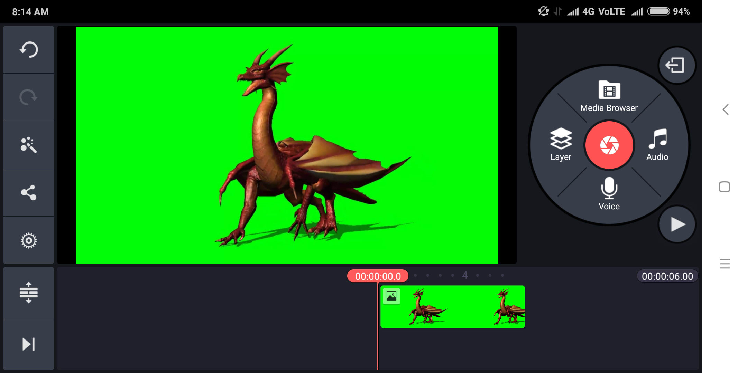Tap the Redo arrow icon
The width and height of the screenshot is (747, 373).
pos(29,97)
